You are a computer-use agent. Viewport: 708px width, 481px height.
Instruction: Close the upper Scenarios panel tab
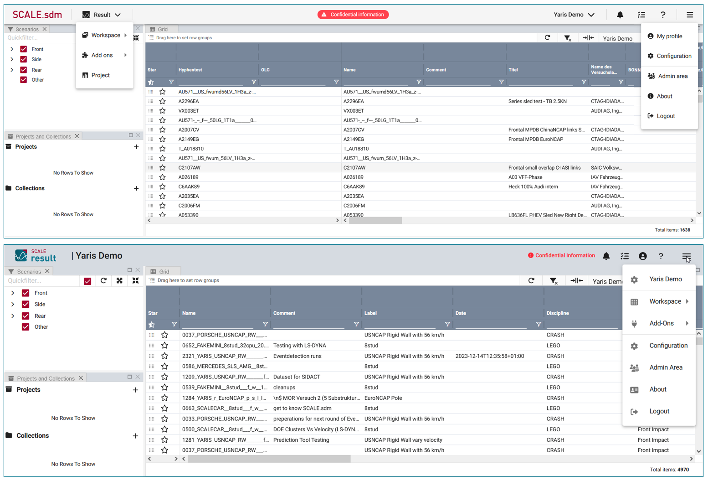pyautogui.click(x=45, y=29)
